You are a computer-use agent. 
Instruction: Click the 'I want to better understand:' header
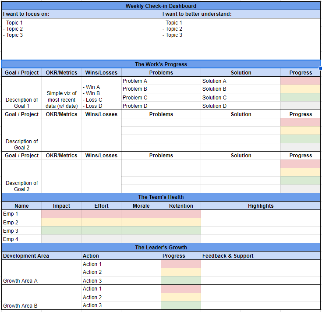coord(241,14)
